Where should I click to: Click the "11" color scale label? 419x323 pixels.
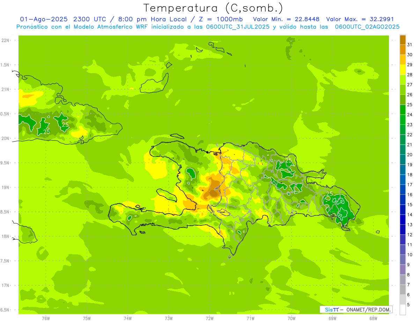pyautogui.click(x=410, y=245)
